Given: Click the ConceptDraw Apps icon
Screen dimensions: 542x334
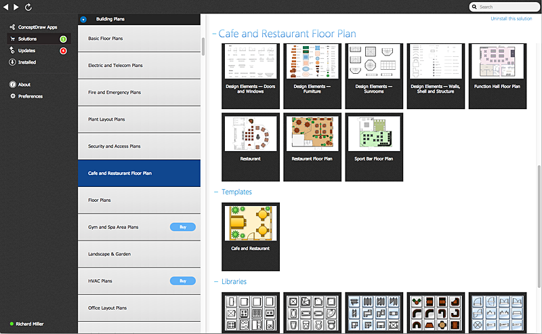Looking at the screenshot, I should coord(12,27).
